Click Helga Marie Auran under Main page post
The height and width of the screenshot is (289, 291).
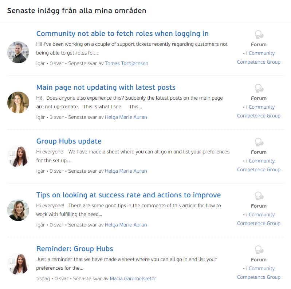[x=126, y=117]
